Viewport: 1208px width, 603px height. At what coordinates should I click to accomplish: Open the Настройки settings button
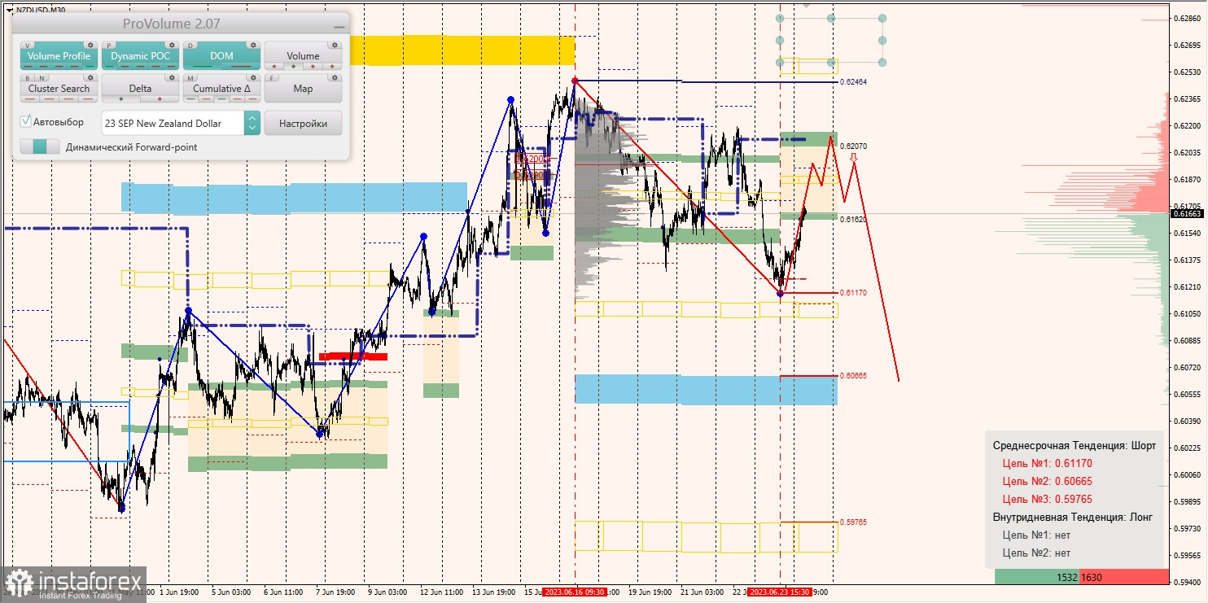pyautogui.click(x=303, y=123)
